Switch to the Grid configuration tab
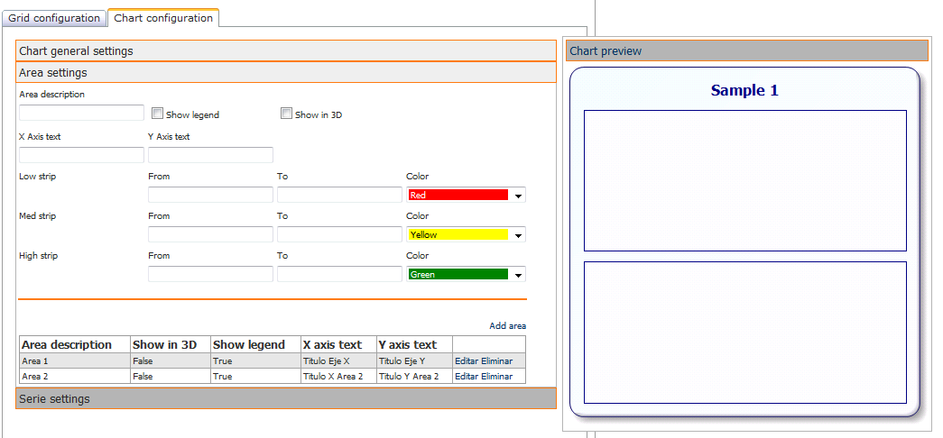Image resolution: width=943 pixels, height=438 pixels. coord(54,18)
